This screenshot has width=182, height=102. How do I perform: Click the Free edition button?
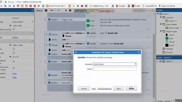tap(139, 10)
